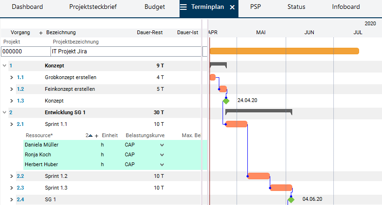The width and height of the screenshot is (382, 205).
Task: Click the hamburger menu icon on Terminplan tab
Action: (184, 7)
